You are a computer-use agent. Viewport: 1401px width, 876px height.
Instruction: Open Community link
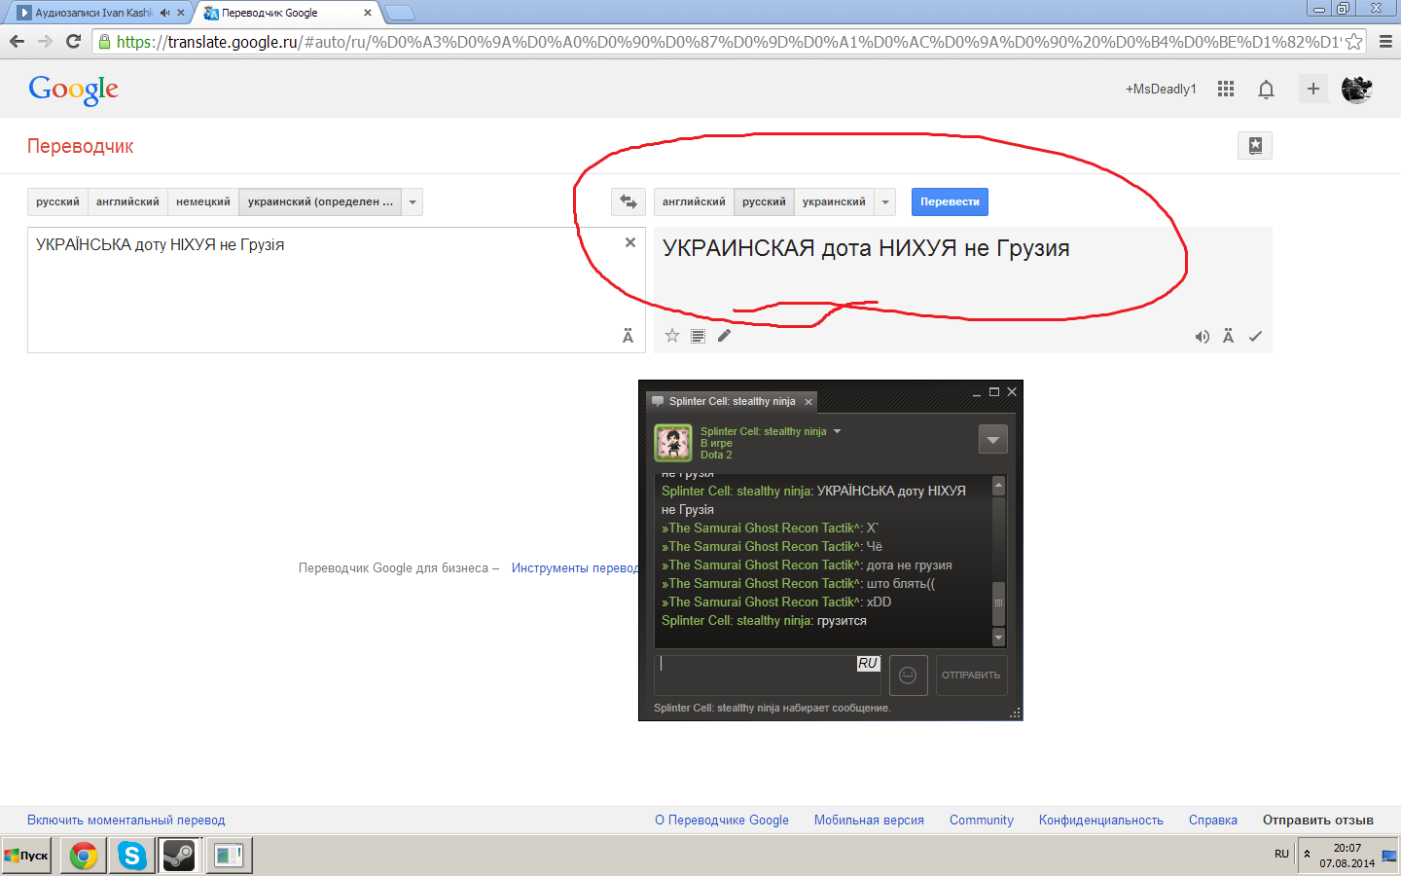(x=982, y=820)
